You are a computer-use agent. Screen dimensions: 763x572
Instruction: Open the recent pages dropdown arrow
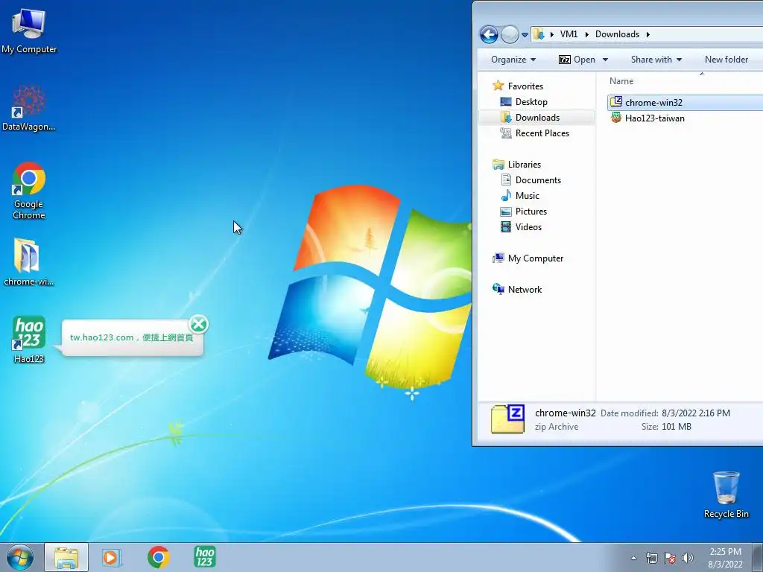click(525, 35)
